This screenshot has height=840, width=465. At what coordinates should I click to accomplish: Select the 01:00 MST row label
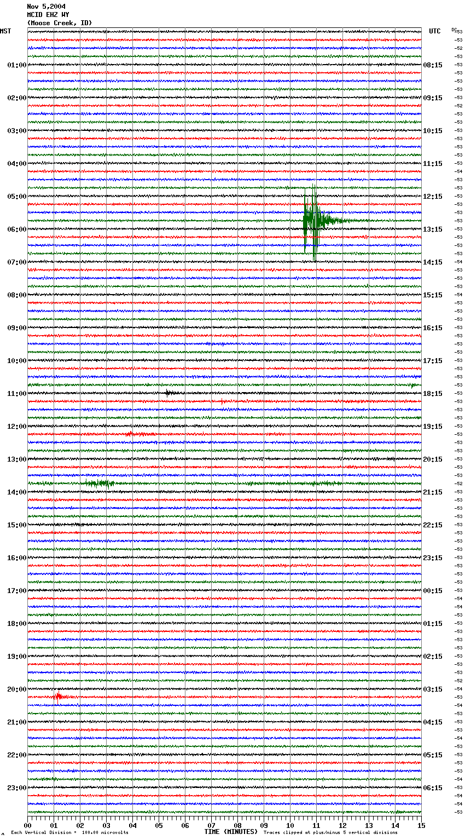click(x=17, y=65)
